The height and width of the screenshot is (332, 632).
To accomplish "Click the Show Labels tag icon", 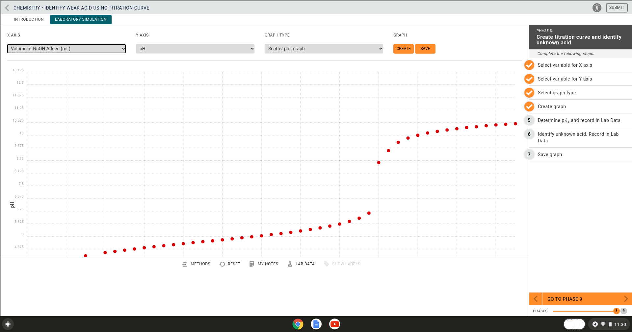I will [326, 264].
